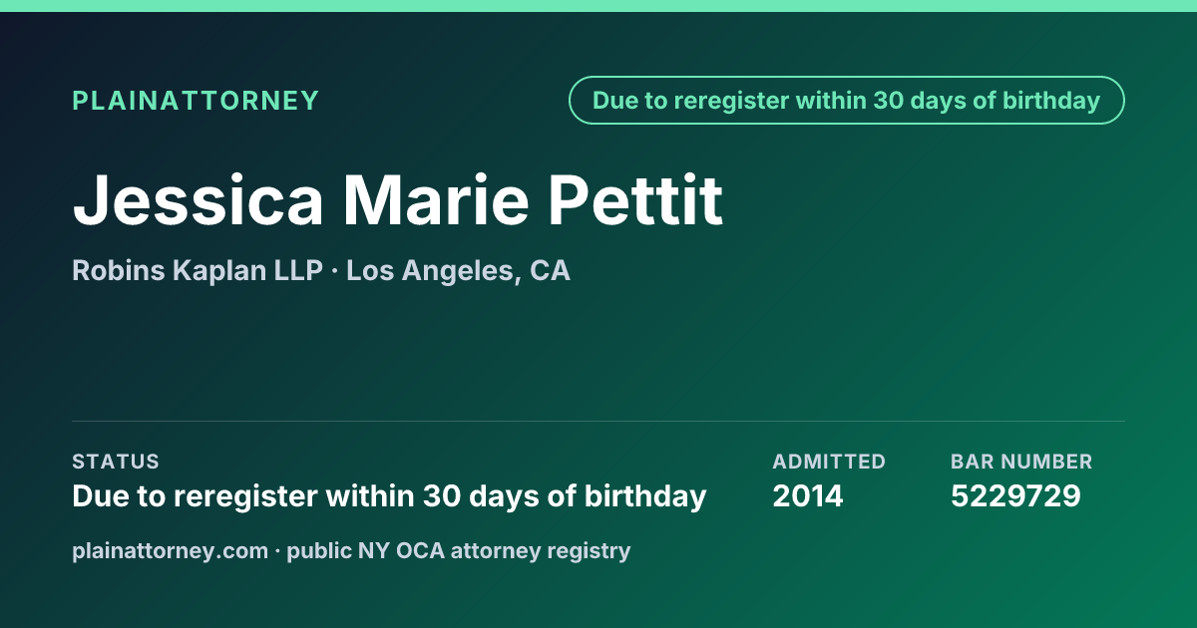Click the first name Jessica in heading
Image resolution: width=1197 pixels, height=628 pixels.
pos(199,200)
